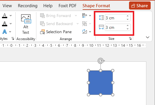Click the Text Fill letter A icon
Viewport: 155px width, 105px height.
click(5, 16)
